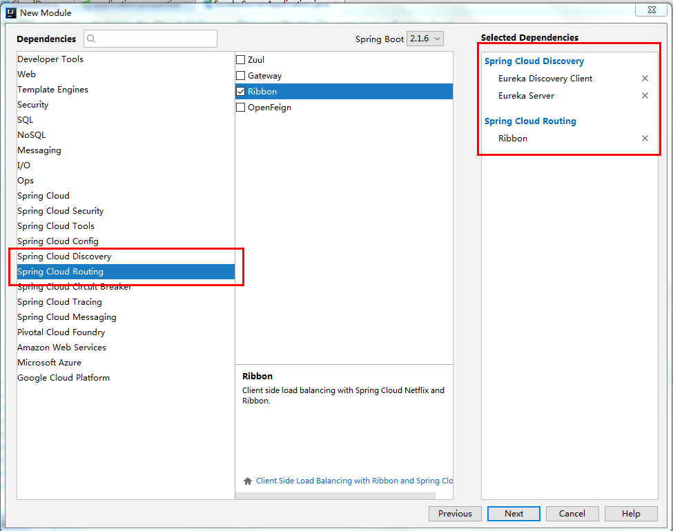Click the home icon beside the guide link
This screenshot has width=673, height=531.
(248, 481)
